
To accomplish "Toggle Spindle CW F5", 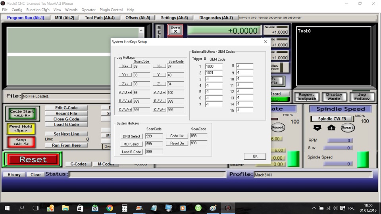I will point(332,118).
